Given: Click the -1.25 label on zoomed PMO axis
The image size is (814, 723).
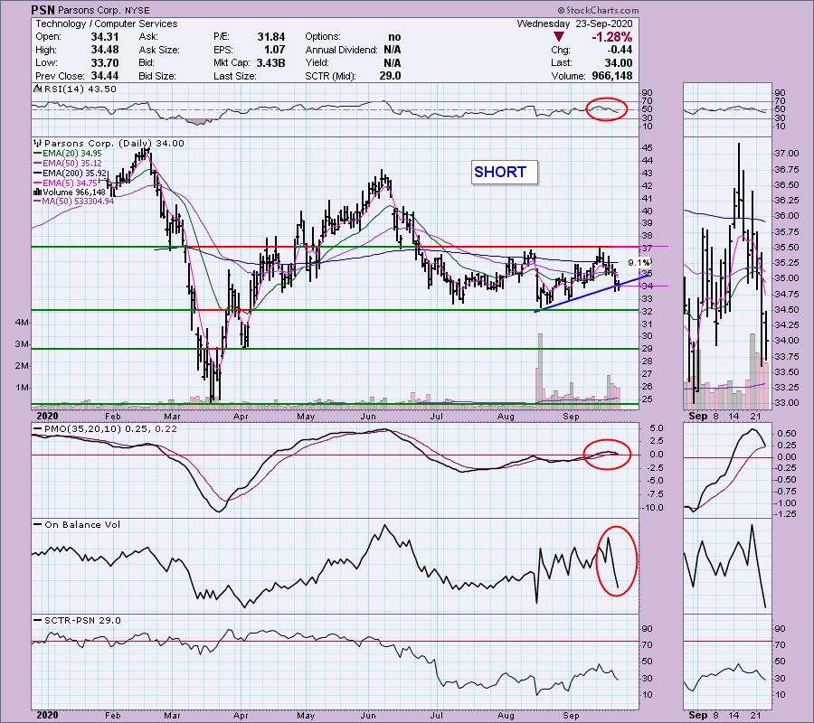Looking at the screenshot, I should (787, 514).
